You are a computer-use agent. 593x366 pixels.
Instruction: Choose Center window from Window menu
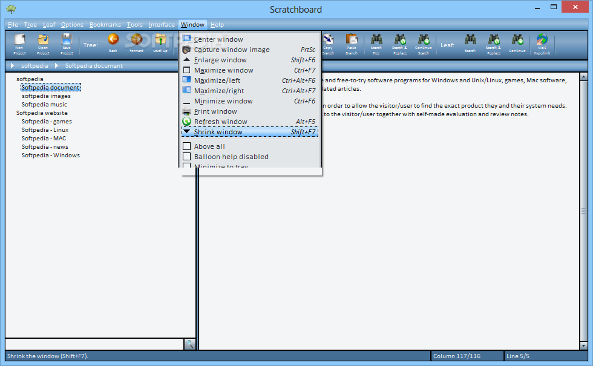250,39
